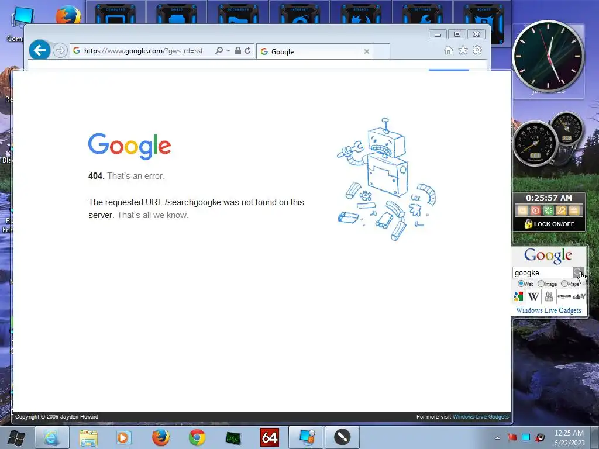Click the red power icon in shutdown gadget

(x=536, y=210)
